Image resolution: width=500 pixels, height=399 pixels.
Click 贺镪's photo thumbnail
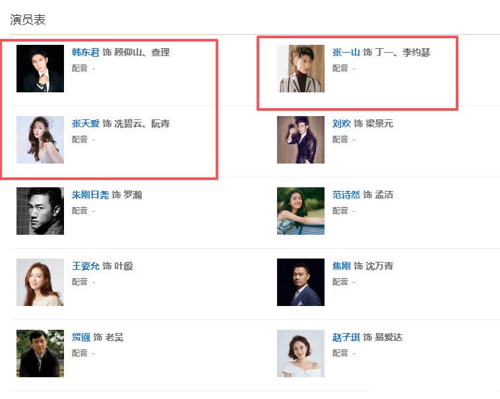coord(40,353)
